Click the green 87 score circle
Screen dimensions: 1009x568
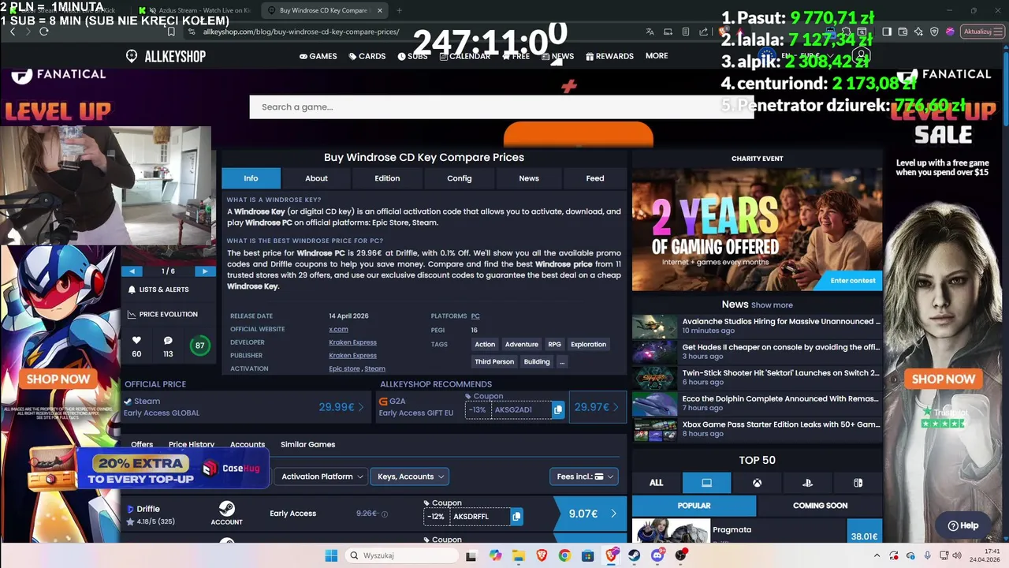coord(199,346)
